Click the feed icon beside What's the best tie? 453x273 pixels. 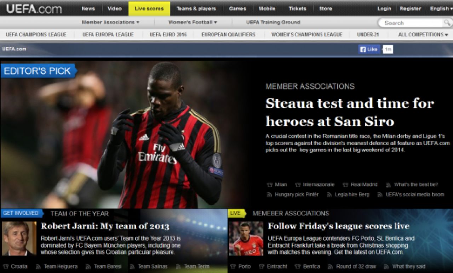click(389, 185)
